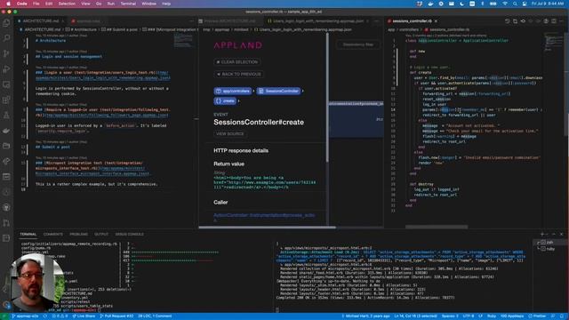Click the horizontal scrollbar under AppMap panel

[x=268, y=228]
